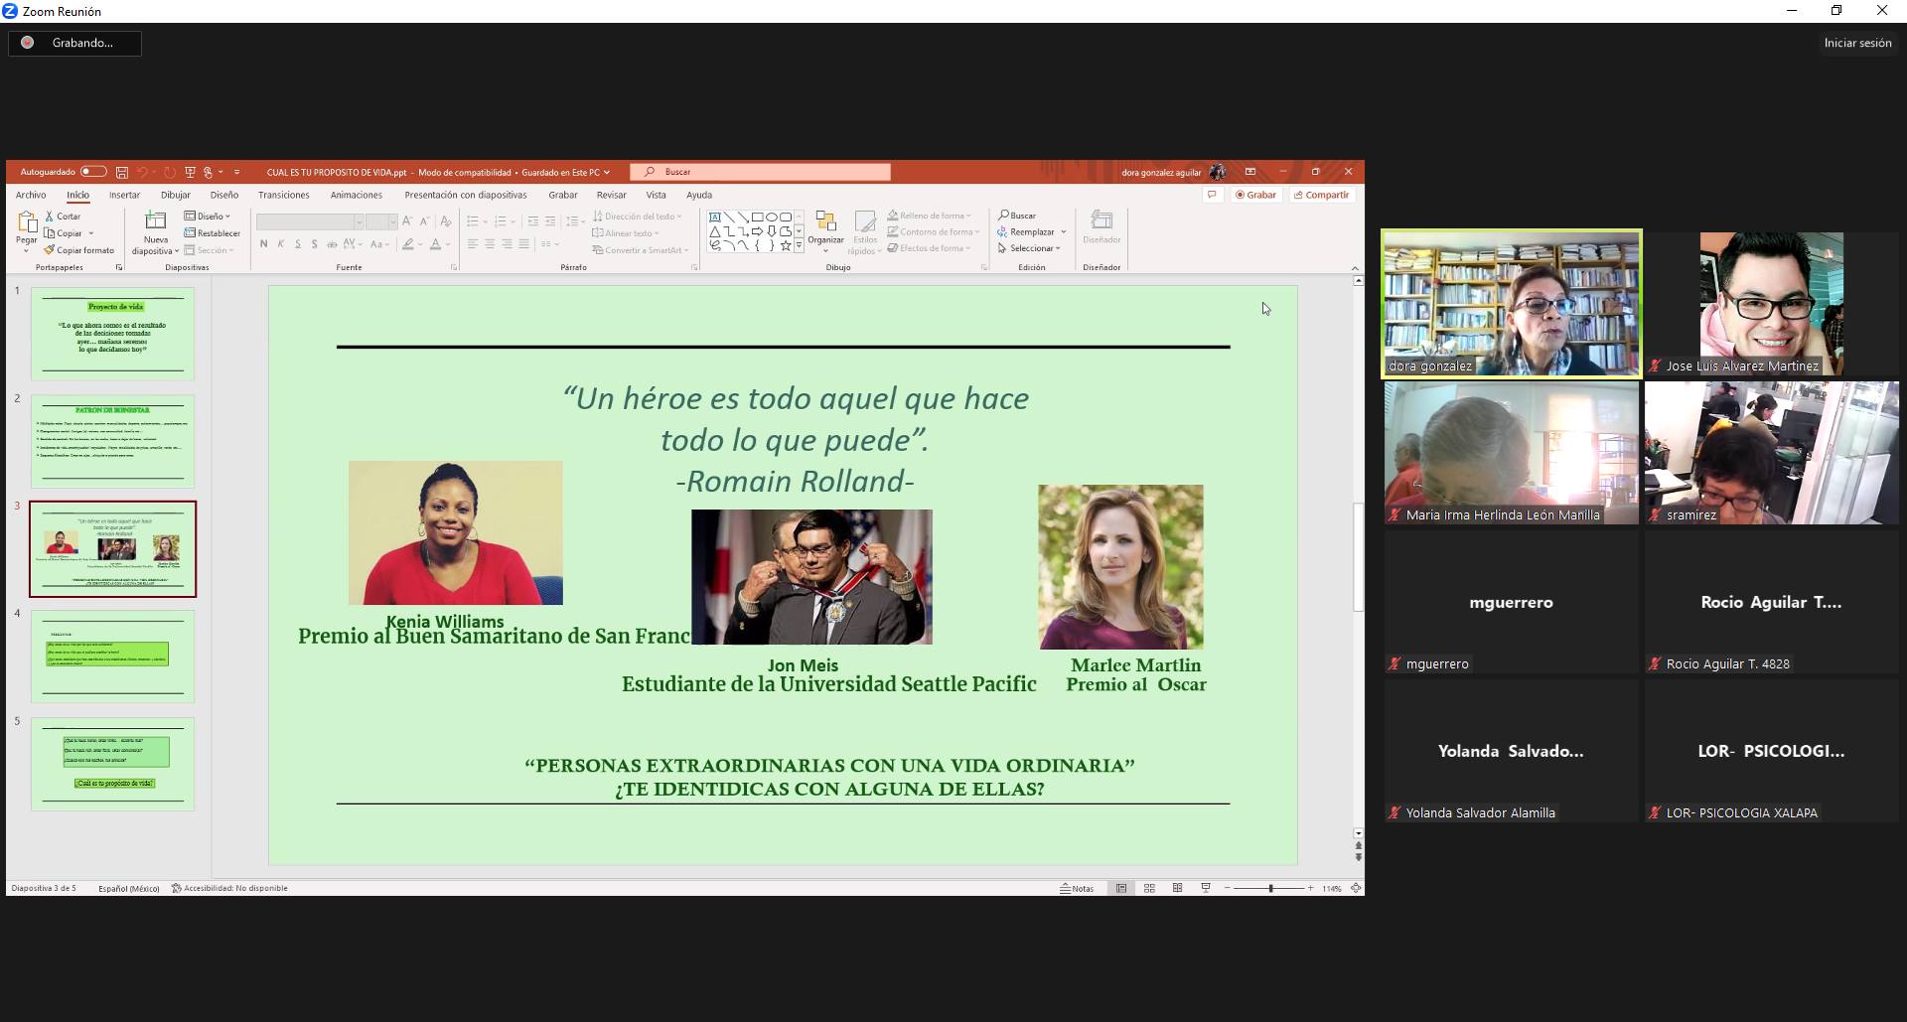Switch to reading view in status bar

1177,888
